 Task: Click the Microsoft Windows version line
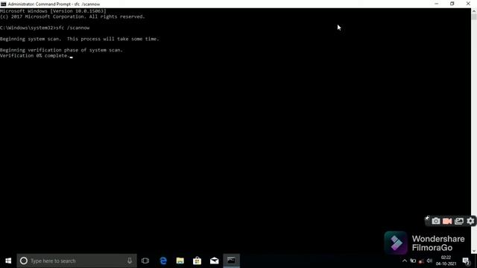(53, 11)
